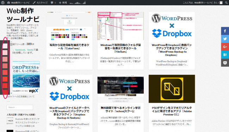The image size is (229, 132).
Task: Open the Windows folder size tool『FileSum』 title
Action: coord(120,48)
